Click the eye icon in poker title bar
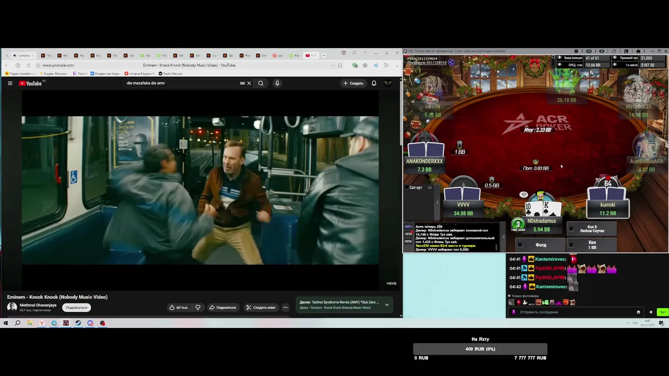 [x=602, y=51]
